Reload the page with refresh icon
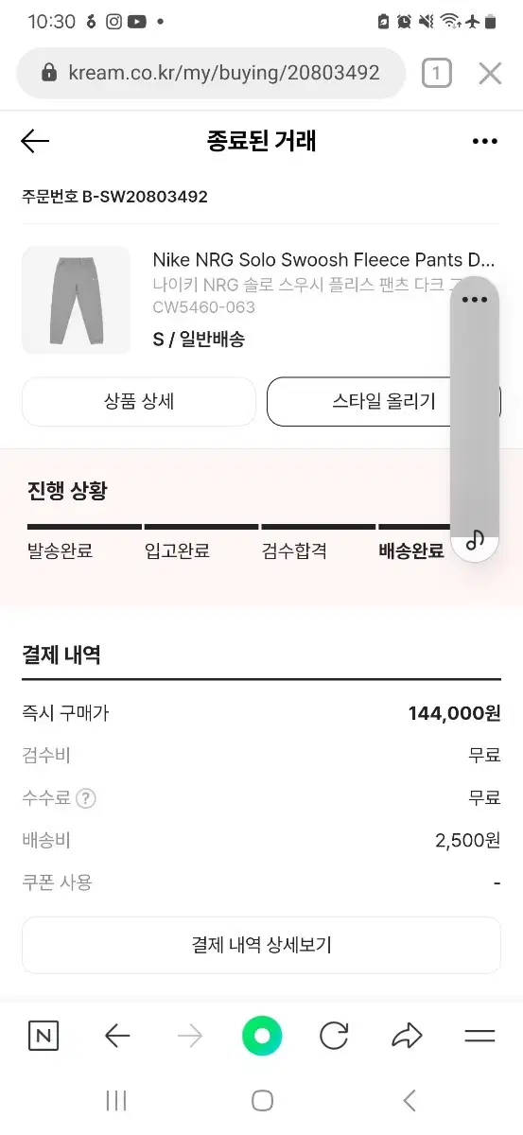 (334, 1037)
